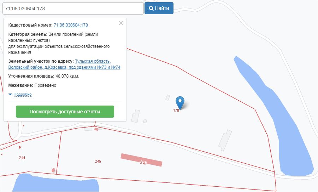Viewport: 318px width, 192px height.
Task: Click the gray building outline in parcel 178 east
Action: coord(225,140)
